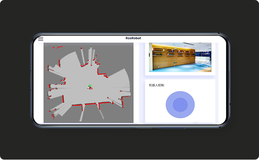Click the bottom edge of the joystick ring

(x=180, y=117)
